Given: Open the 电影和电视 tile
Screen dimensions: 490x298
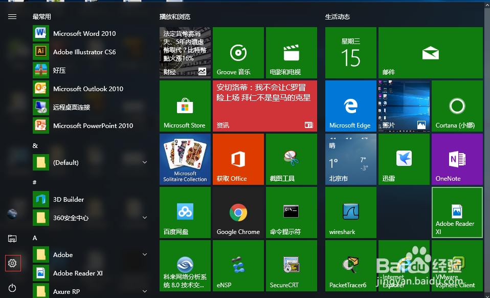Looking at the screenshot, I should point(291,53).
